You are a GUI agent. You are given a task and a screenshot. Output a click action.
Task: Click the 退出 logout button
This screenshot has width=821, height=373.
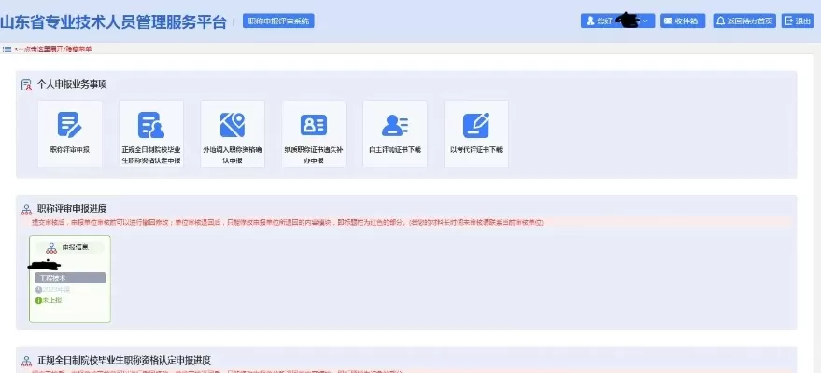798,21
